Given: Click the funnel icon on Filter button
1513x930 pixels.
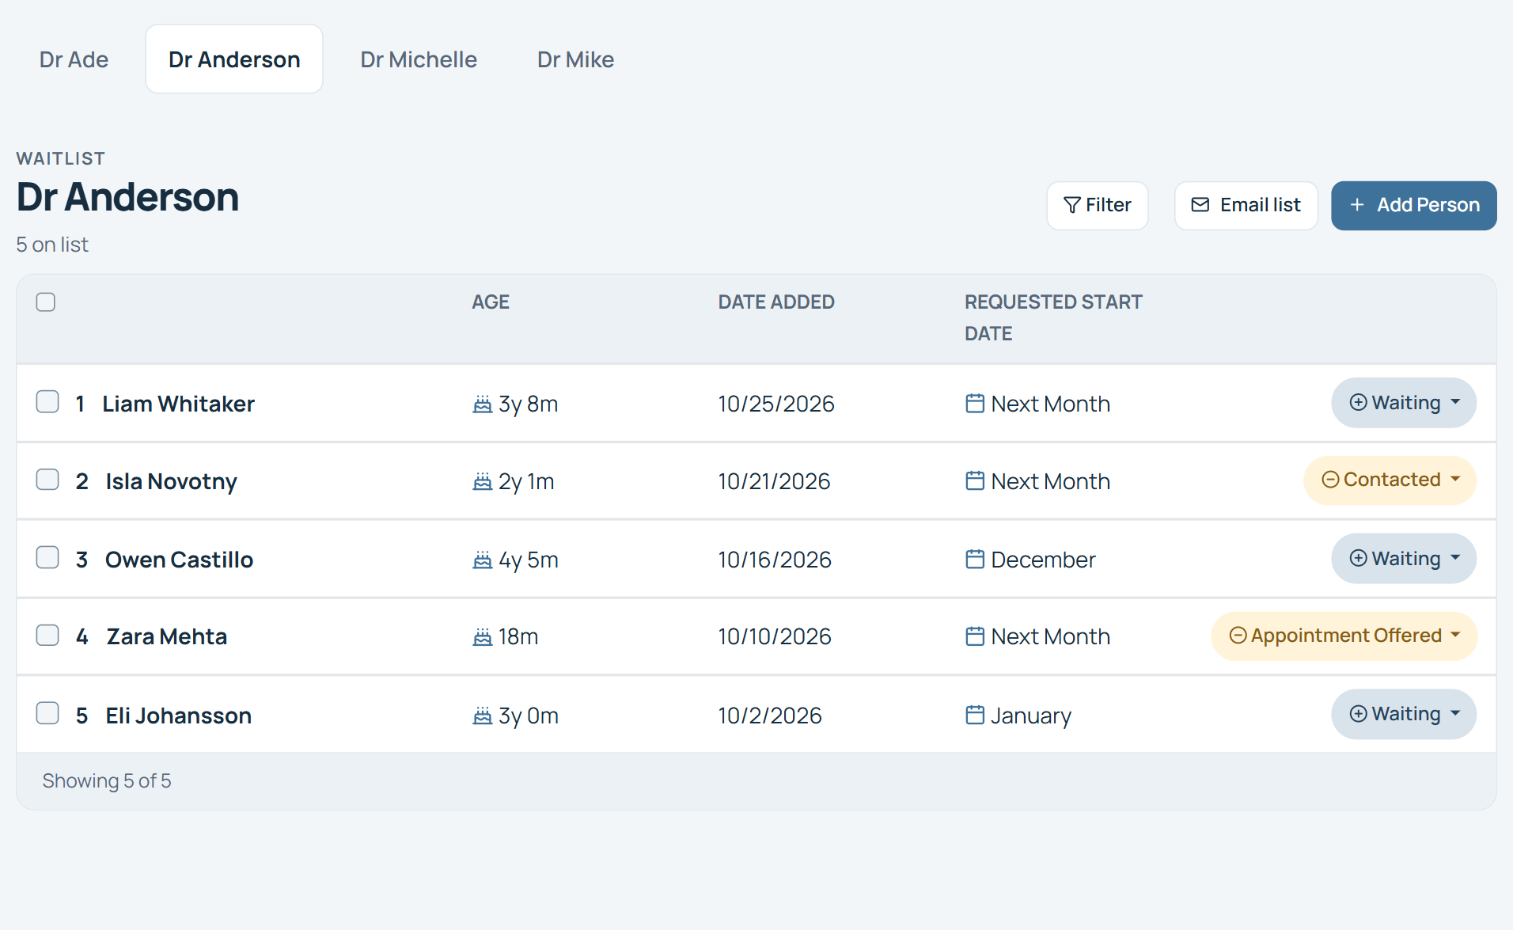Looking at the screenshot, I should point(1072,205).
